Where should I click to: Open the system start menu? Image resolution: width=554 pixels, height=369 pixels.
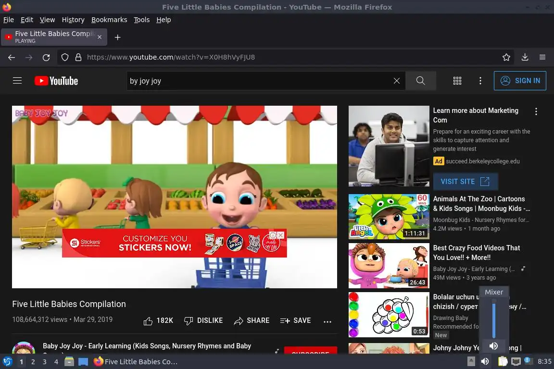click(7, 362)
